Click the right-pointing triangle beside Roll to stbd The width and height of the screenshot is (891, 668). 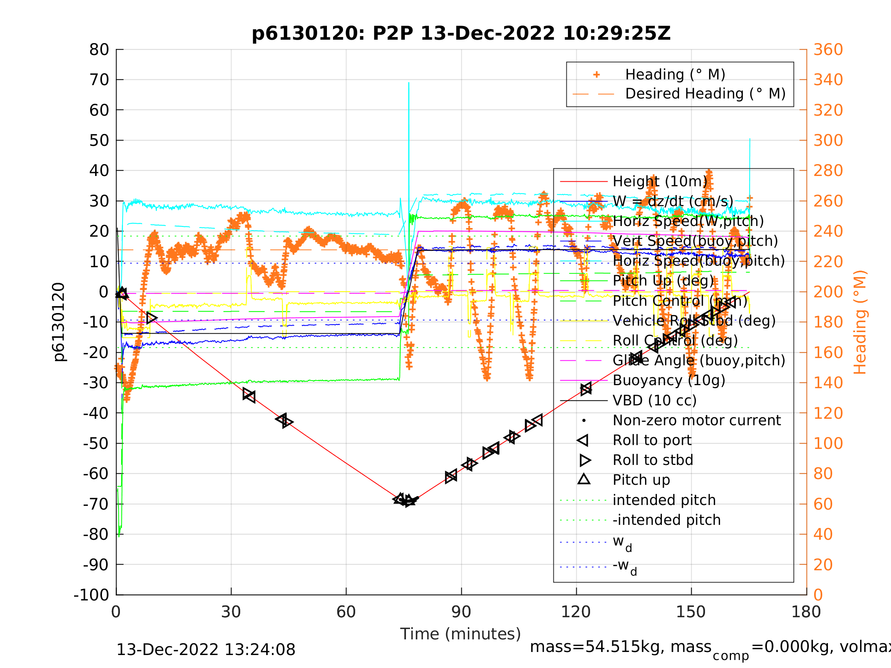click(x=585, y=460)
